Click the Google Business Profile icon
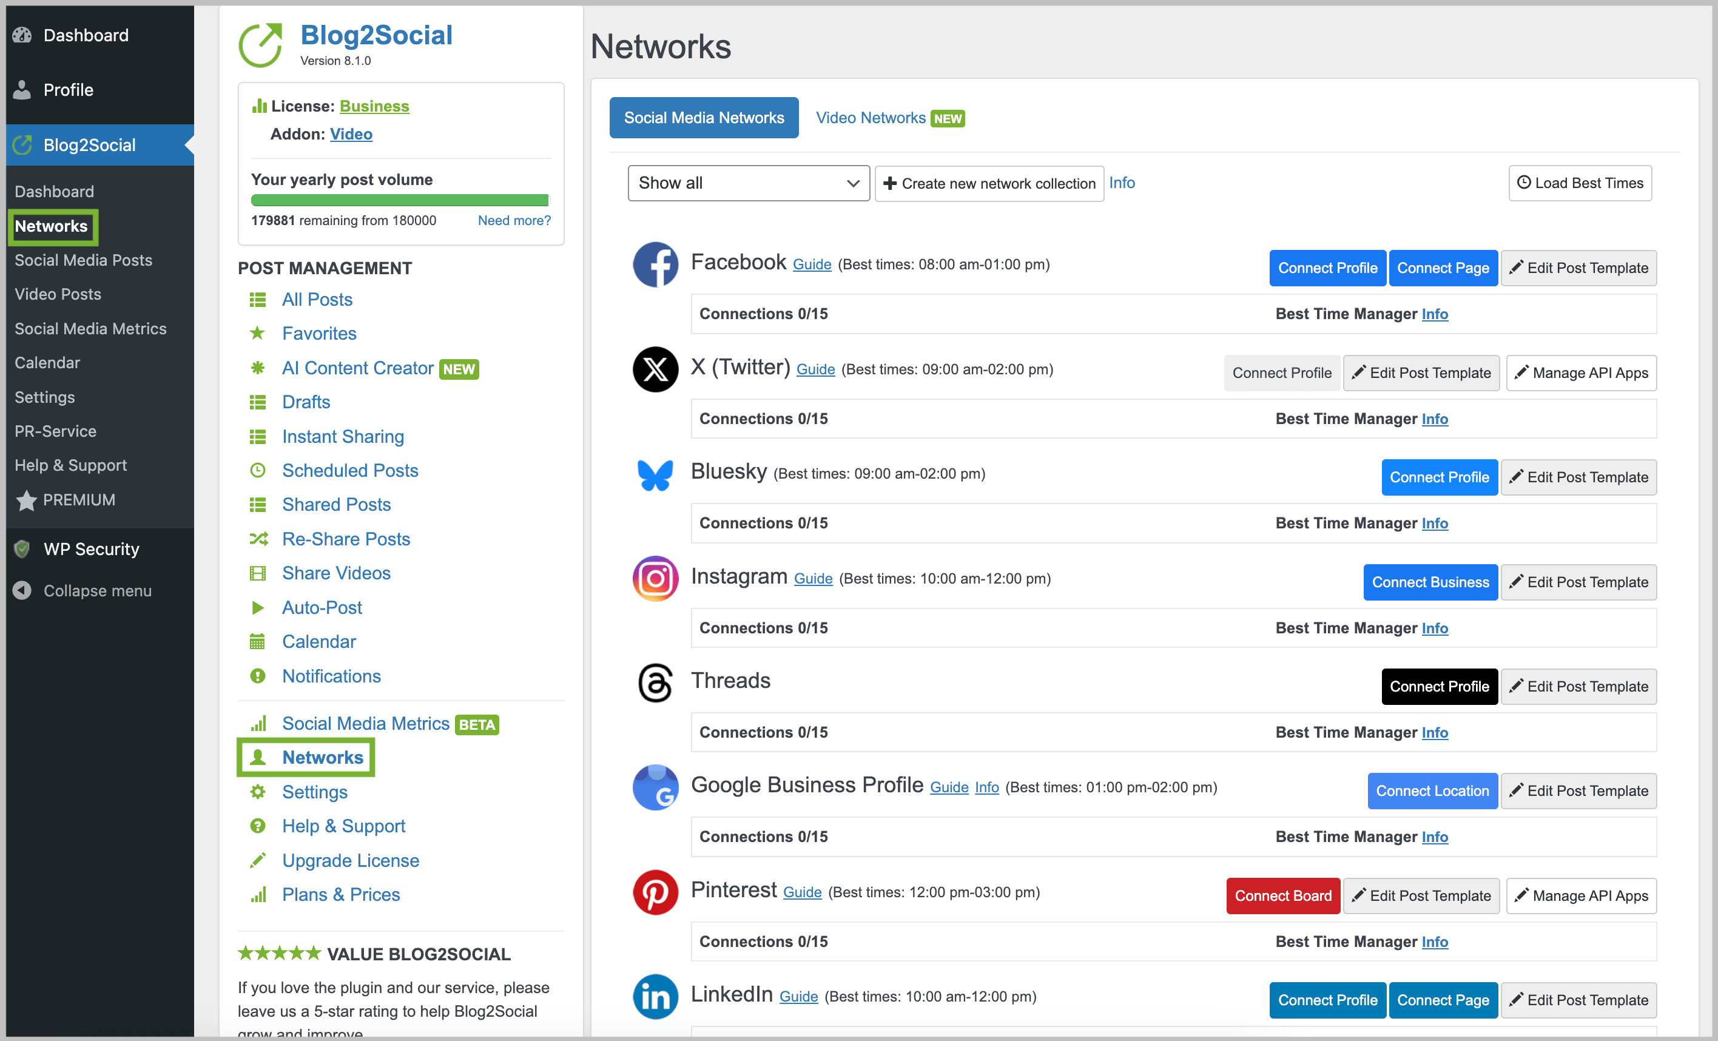This screenshot has width=1718, height=1041. 655,788
